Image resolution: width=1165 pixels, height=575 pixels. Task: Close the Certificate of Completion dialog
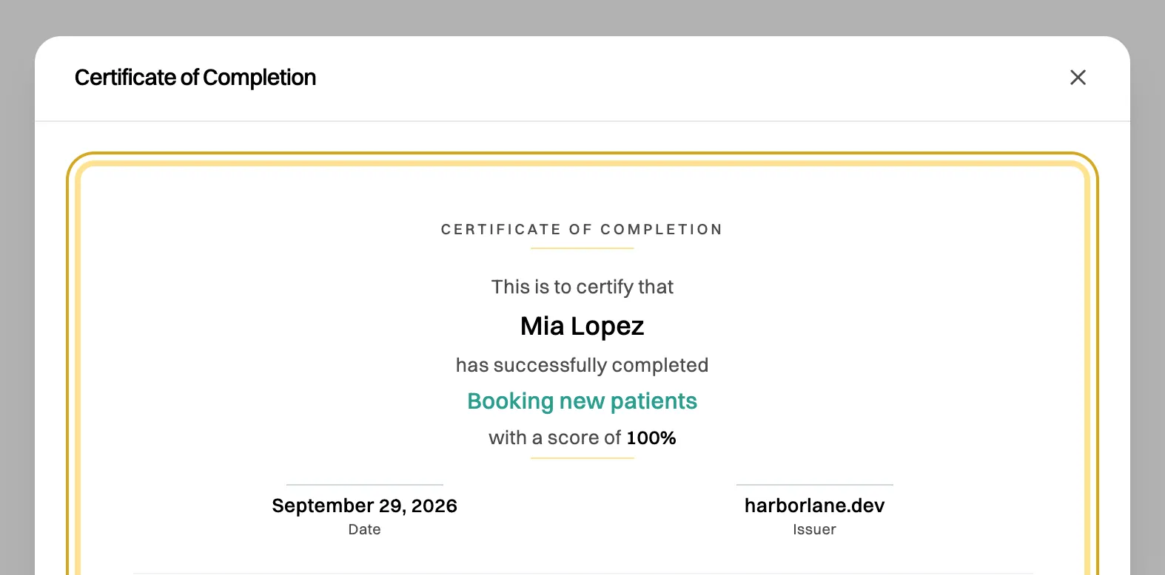(1078, 78)
